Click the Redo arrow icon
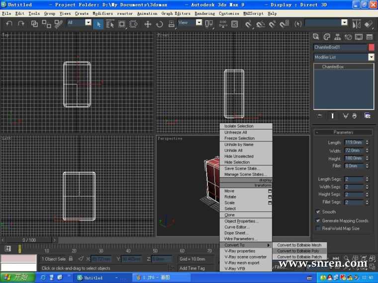The height and width of the screenshot is (283, 378). click(21, 24)
